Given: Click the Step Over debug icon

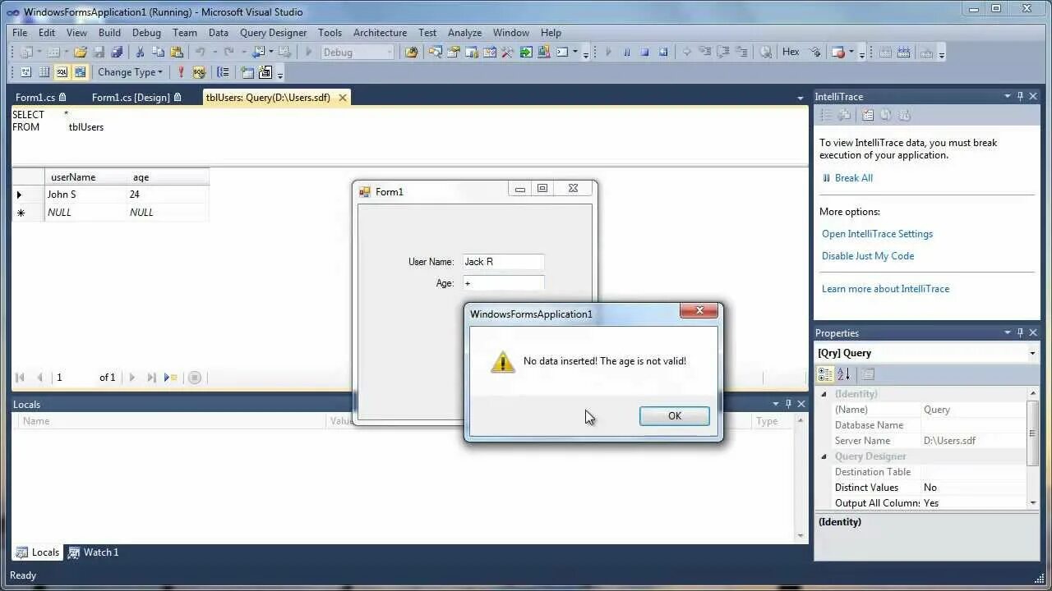Looking at the screenshot, I should (723, 52).
